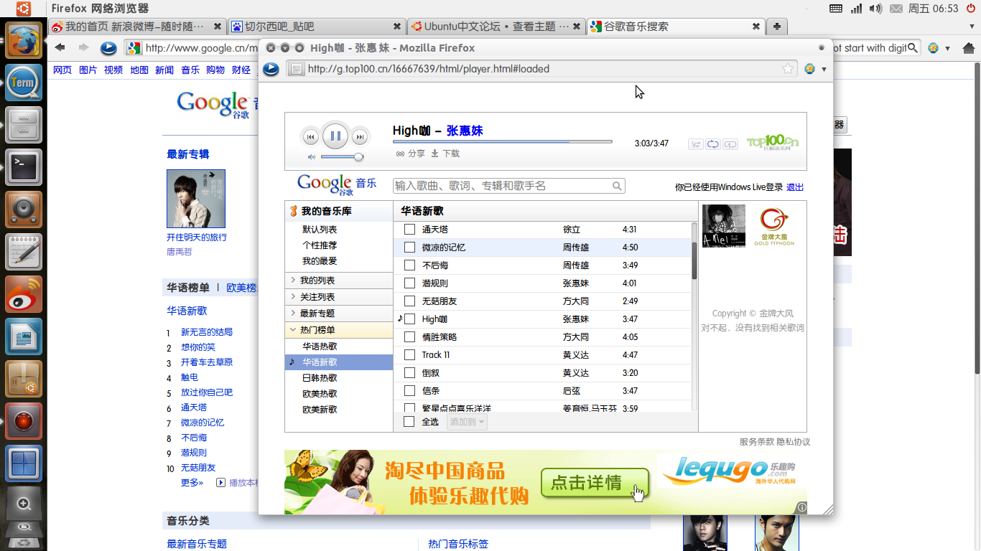This screenshot has width=981, height=551.
Task: Pause the currently playing song
Action: [335, 136]
